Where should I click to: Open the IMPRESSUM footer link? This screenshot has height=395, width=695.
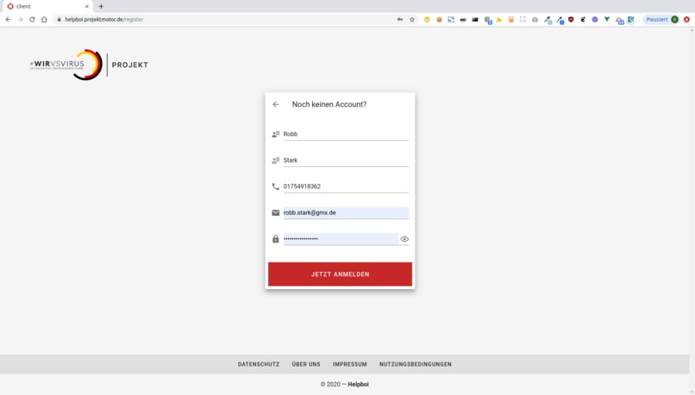[350, 365]
